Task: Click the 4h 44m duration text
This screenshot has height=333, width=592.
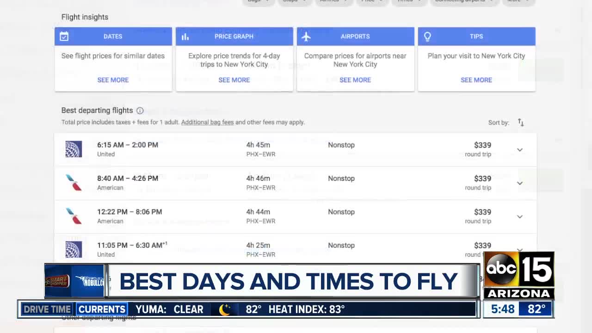Action: coord(258,212)
